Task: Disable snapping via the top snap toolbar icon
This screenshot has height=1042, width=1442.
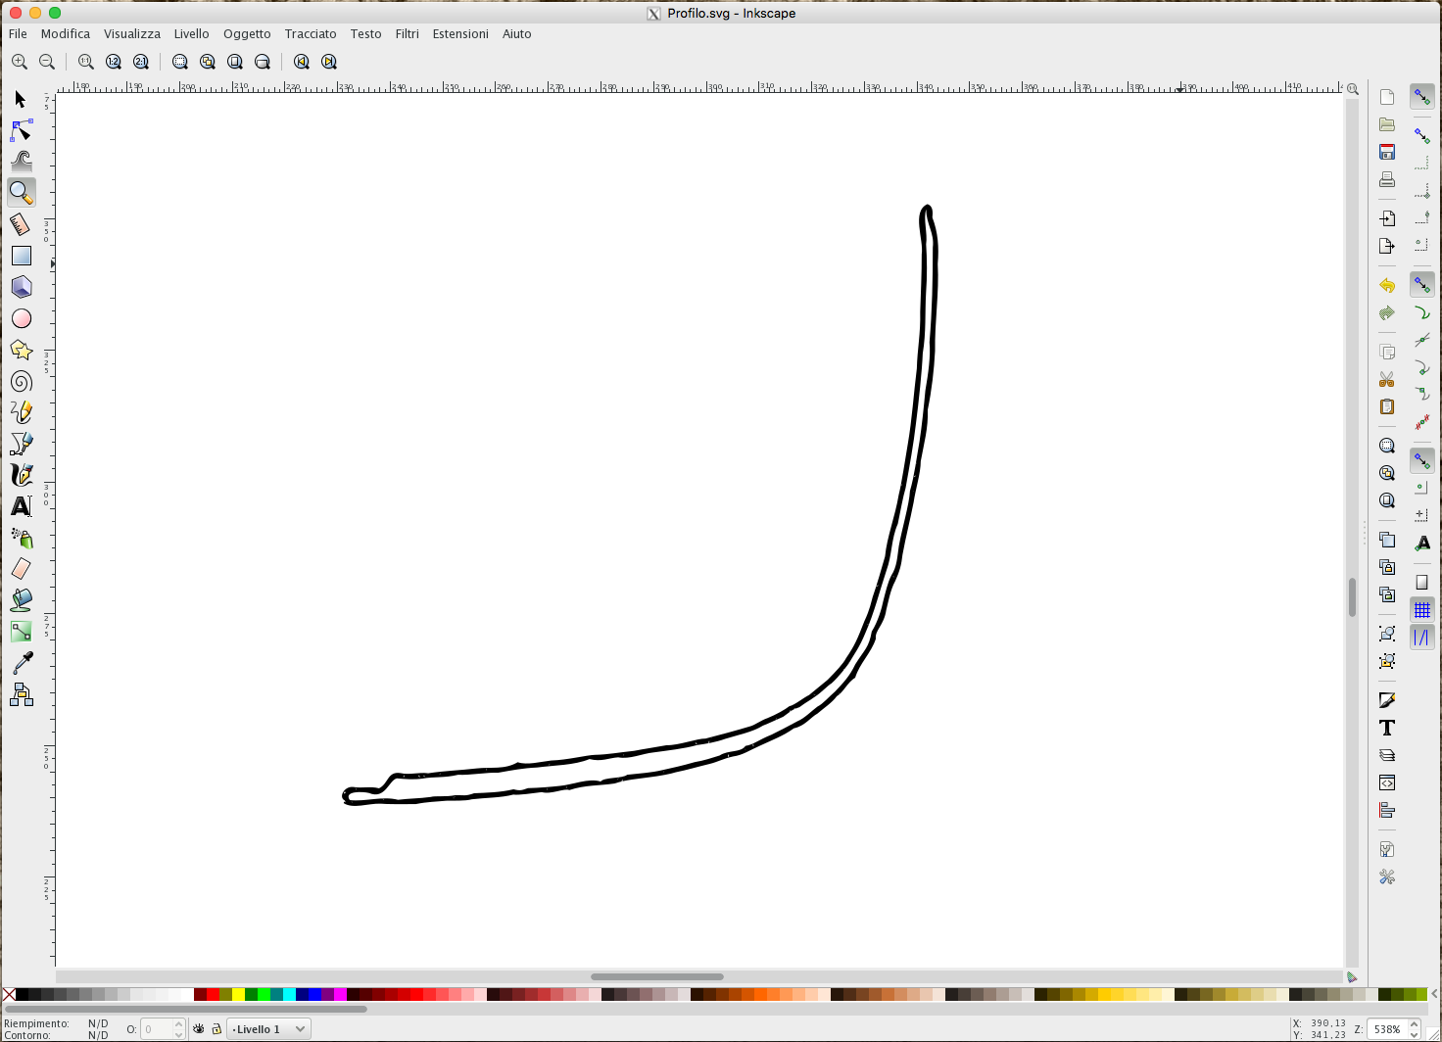Action: point(1422,97)
